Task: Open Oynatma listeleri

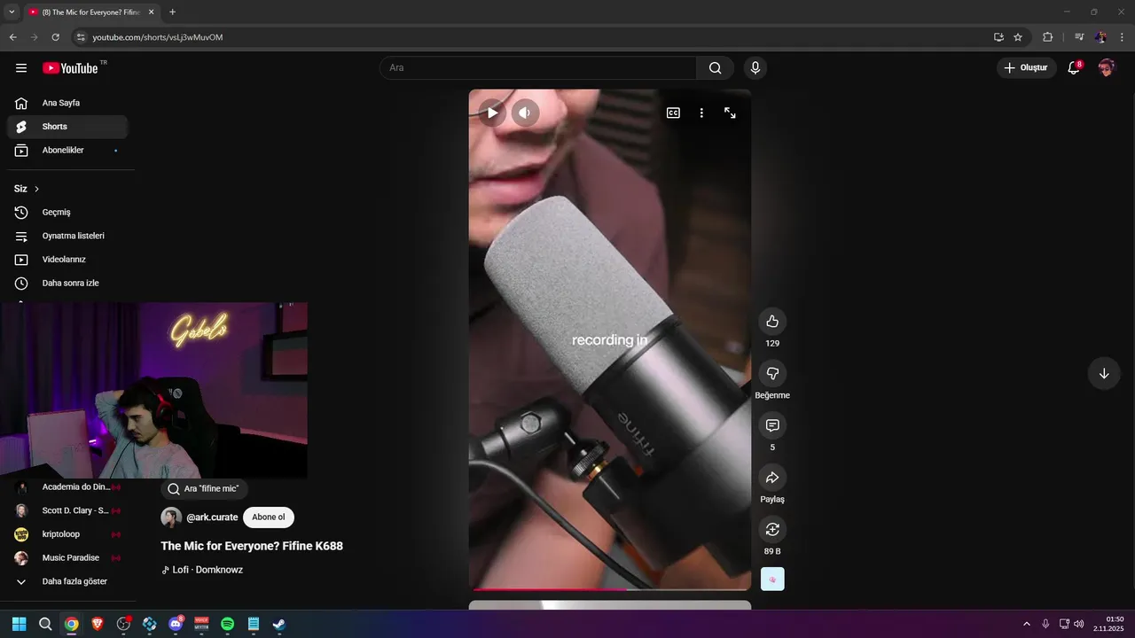Action: pos(67,236)
